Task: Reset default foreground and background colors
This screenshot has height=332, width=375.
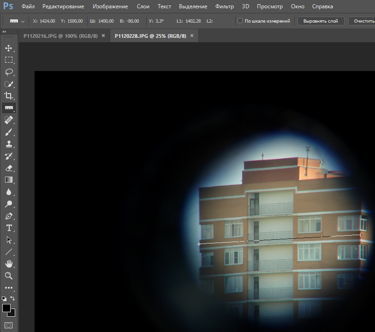Action: [4, 298]
